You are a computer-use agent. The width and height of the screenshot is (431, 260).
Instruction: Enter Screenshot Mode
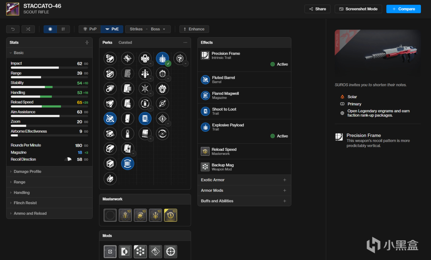(x=358, y=9)
